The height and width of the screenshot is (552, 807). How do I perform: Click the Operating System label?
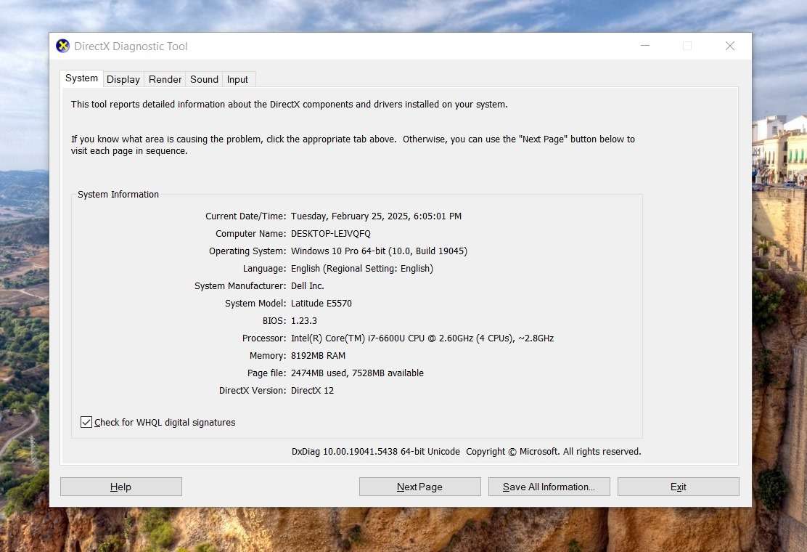tap(247, 251)
